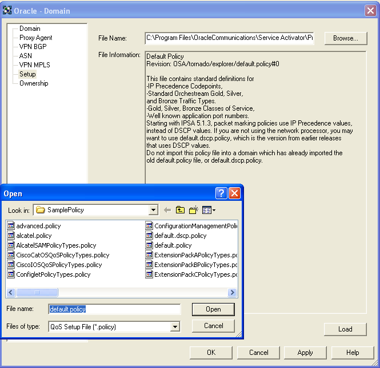The height and width of the screenshot is (368, 380).
Task: Go up one folder level
Action: [180, 210]
